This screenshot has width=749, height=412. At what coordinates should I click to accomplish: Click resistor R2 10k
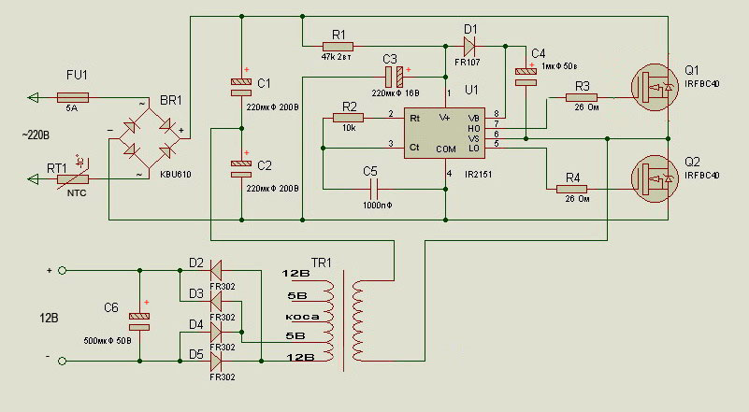(x=348, y=118)
